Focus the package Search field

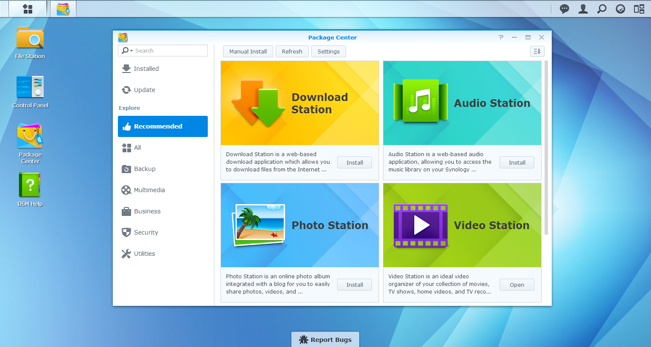coord(170,50)
